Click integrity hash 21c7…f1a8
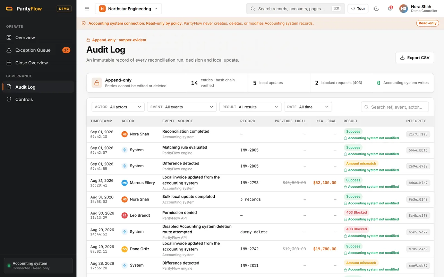Viewport: 444px width, 277px height. coord(418,134)
